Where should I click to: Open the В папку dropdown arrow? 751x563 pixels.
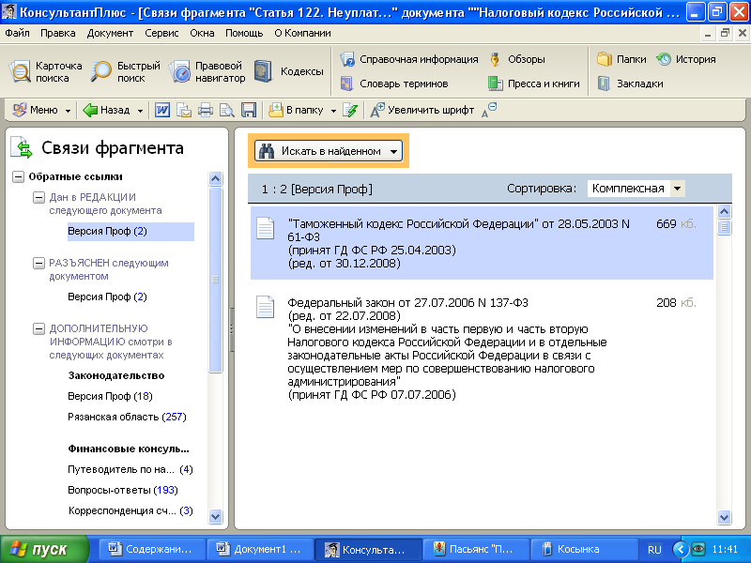[333, 111]
